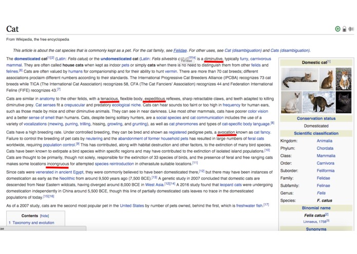The image size is (357, 254).
Task: Click 'Conservation status' infobox heading link
Action: (x=316, y=118)
